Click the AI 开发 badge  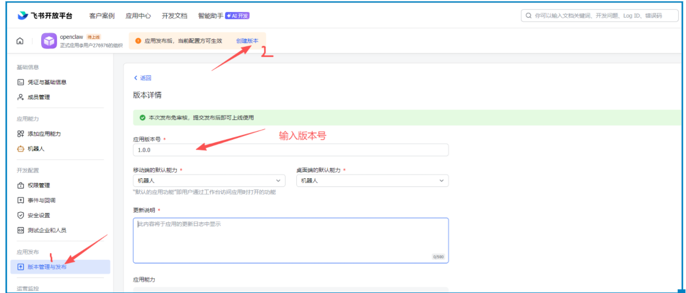coord(238,16)
